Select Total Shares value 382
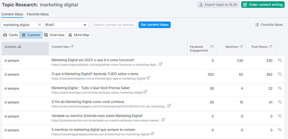This screenshot has height=139, width=288. click(270, 74)
